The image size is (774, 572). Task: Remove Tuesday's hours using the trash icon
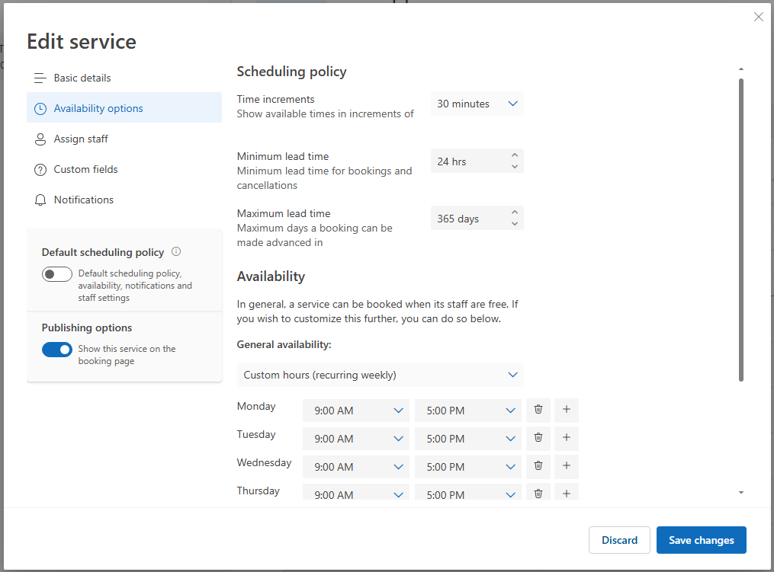pos(538,438)
